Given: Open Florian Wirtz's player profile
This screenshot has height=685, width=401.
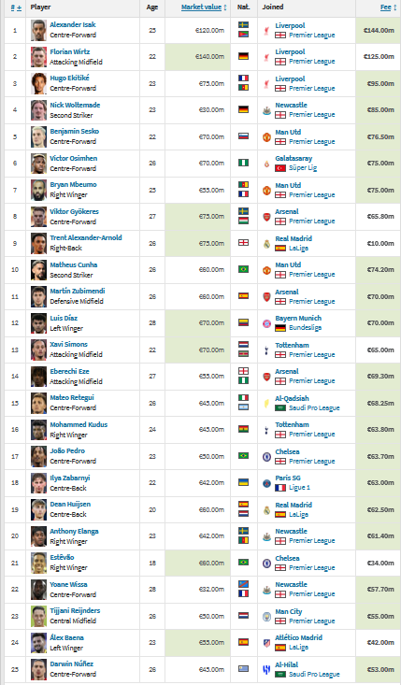Looking at the screenshot, I should tap(70, 51).
